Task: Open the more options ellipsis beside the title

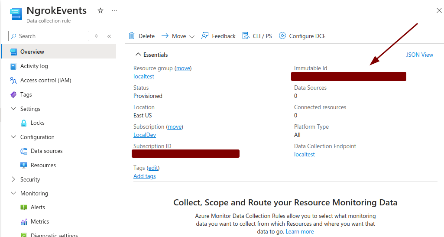Action: tap(114, 10)
